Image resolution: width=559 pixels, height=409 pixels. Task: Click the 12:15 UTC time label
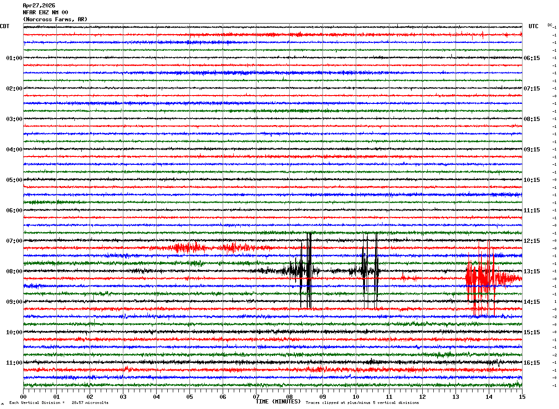coord(532,241)
